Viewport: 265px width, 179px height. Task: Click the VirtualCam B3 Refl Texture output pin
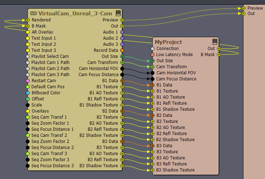coord(122,160)
